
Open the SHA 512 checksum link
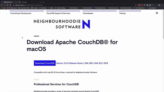point(98,63)
